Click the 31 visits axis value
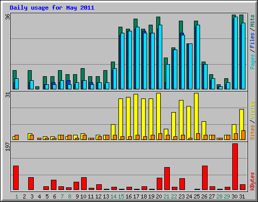258x202 pixels. coord(8,95)
